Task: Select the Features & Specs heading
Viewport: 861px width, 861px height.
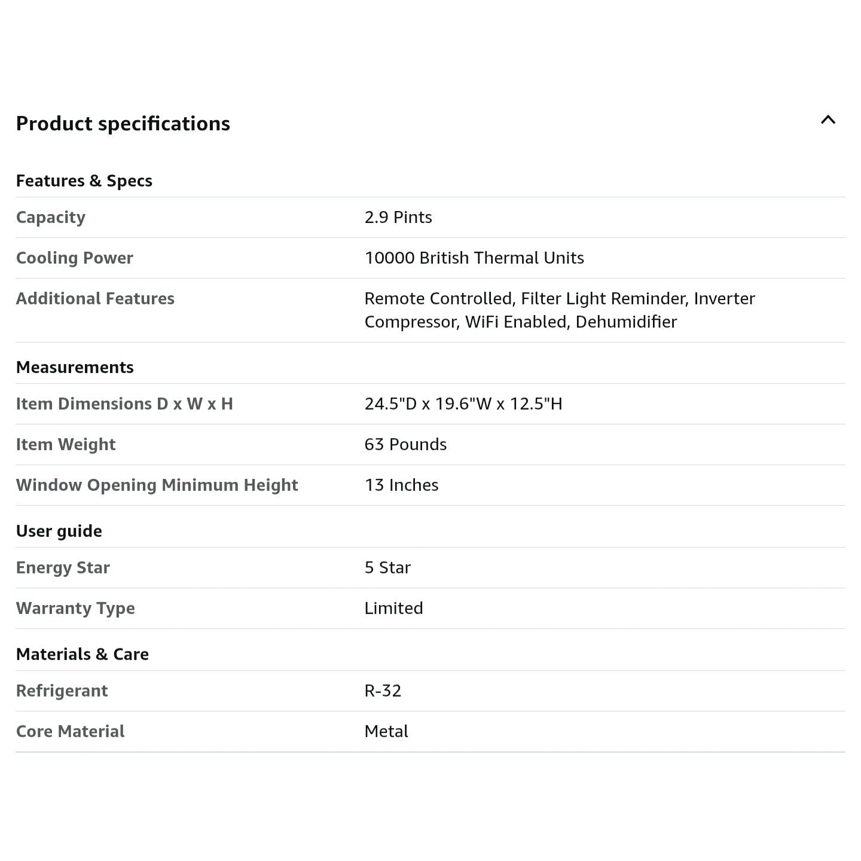Action: coord(84,181)
